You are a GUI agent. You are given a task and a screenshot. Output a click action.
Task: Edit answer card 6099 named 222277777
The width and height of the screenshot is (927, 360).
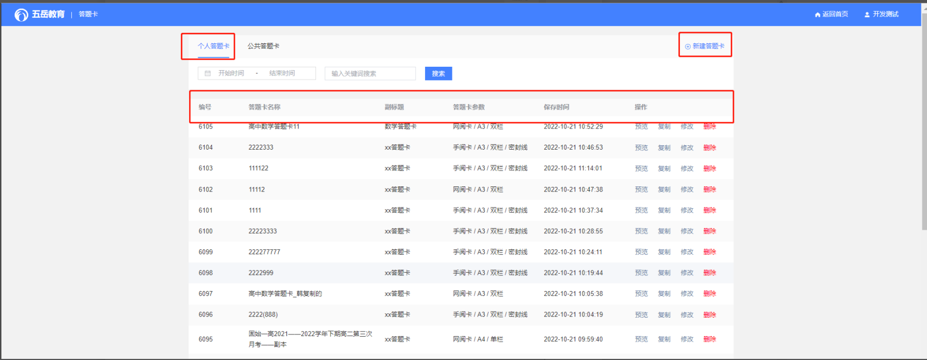click(x=687, y=252)
